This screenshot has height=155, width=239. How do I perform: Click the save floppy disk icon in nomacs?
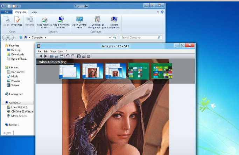click(62, 56)
